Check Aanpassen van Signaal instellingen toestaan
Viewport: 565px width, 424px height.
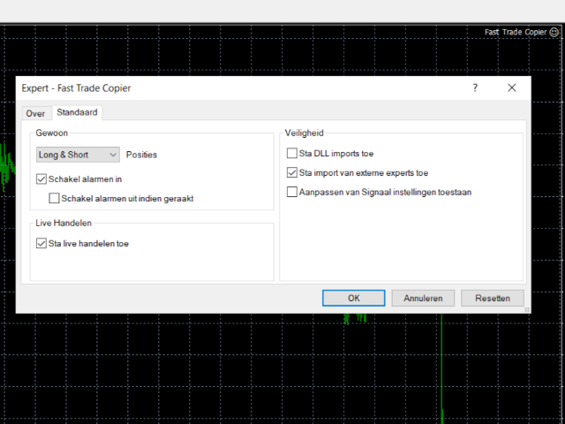[x=292, y=192]
